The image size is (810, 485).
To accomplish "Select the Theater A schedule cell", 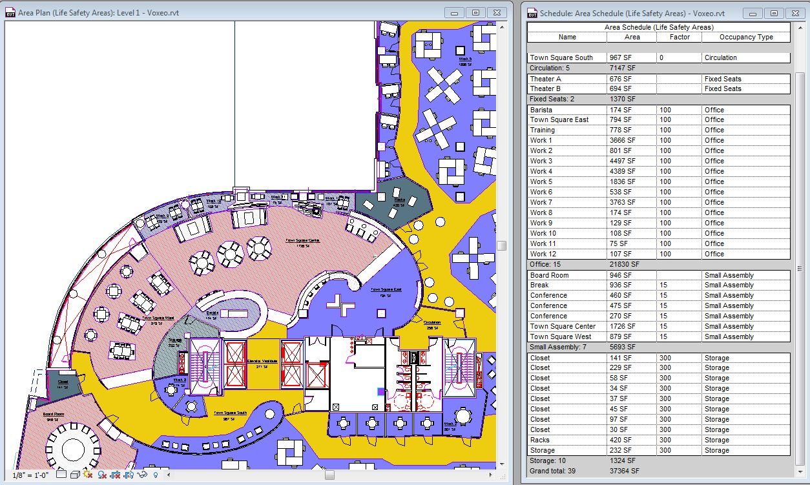I will click(x=567, y=79).
